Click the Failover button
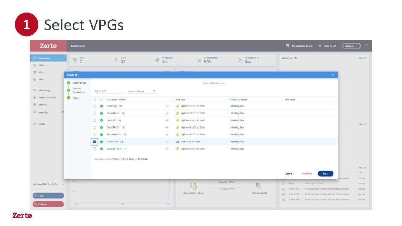 click(48, 204)
